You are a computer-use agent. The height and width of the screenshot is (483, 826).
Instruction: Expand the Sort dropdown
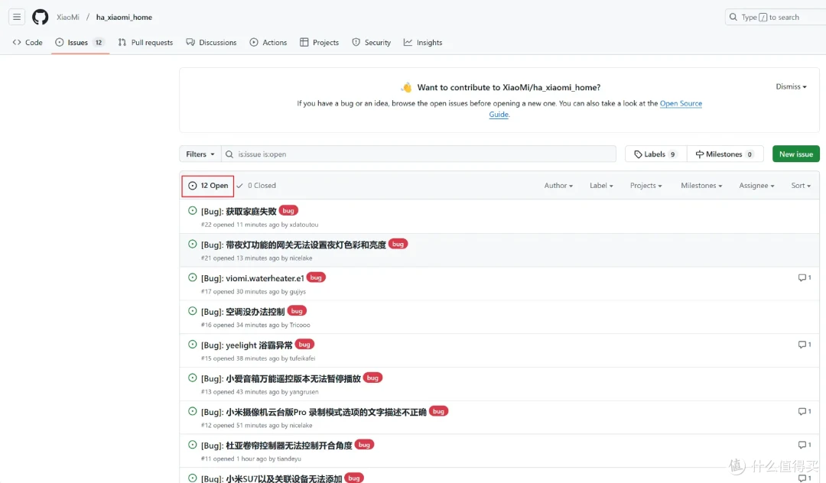coord(801,185)
